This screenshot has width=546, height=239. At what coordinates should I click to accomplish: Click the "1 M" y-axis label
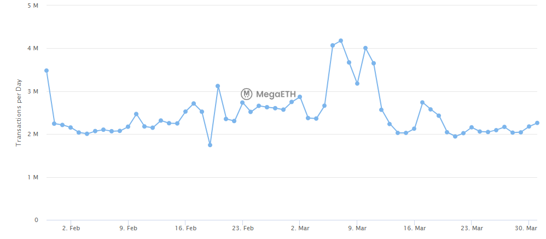(x=33, y=178)
